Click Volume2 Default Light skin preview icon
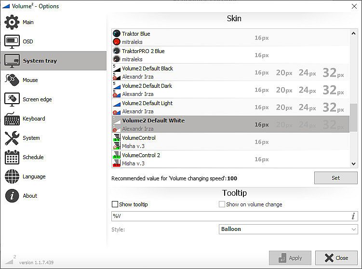The image size is (362, 269). tap(117, 104)
